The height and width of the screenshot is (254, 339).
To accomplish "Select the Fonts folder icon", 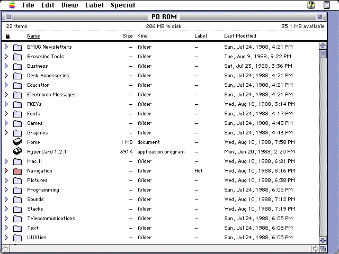I will point(17,114).
